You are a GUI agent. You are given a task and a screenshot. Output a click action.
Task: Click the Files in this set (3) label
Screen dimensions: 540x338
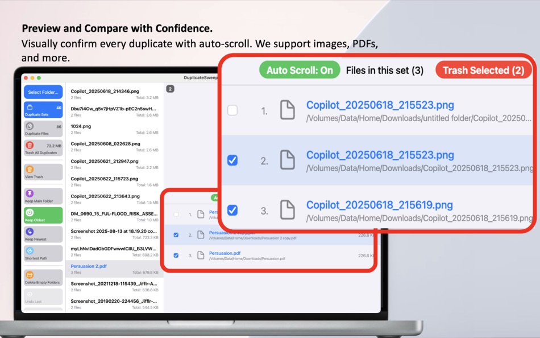(385, 71)
